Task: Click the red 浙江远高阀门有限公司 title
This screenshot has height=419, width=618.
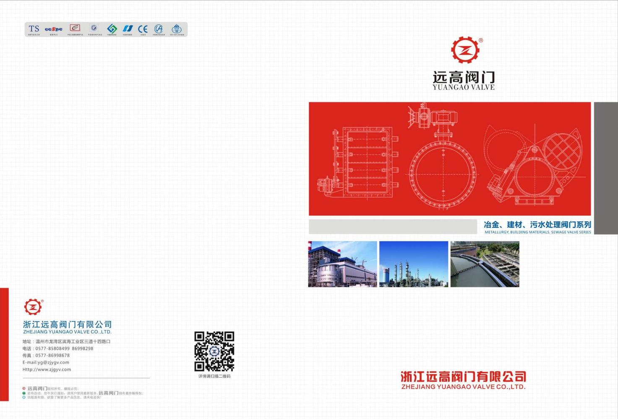Action: click(463, 376)
